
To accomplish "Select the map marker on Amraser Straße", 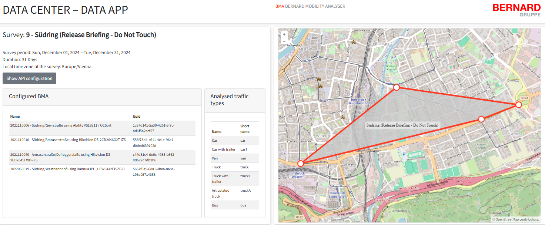I will [481, 119].
